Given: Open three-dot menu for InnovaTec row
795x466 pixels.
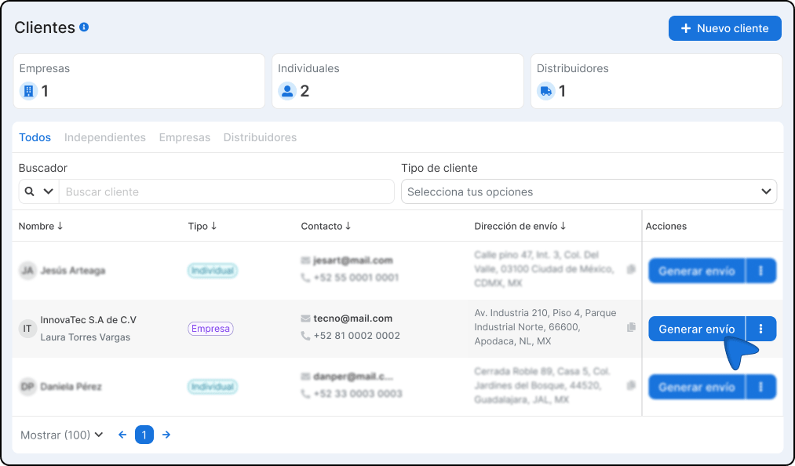Looking at the screenshot, I should point(760,329).
